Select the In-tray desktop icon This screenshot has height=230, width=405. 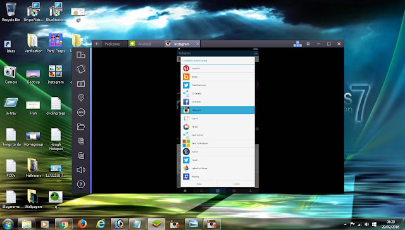pos(11,106)
